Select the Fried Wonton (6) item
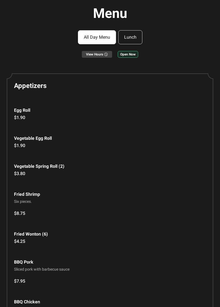This screenshot has width=220, height=307. [31, 234]
